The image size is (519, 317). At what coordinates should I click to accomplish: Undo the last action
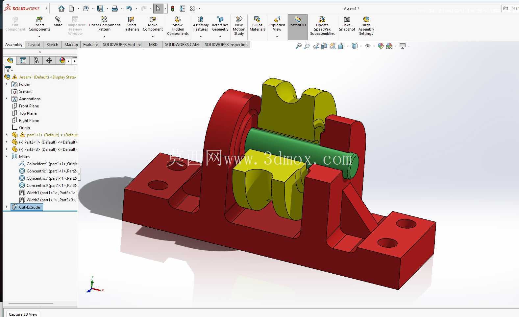[x=129, y=9]
